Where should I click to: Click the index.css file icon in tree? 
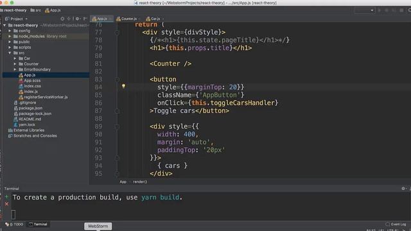21,86
